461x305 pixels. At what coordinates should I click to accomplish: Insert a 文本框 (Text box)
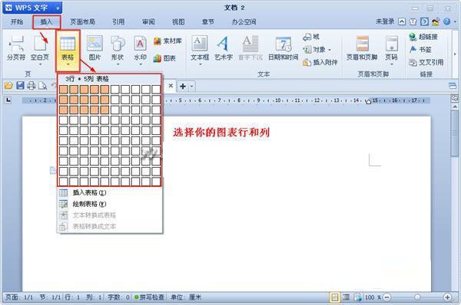point(200,48)
